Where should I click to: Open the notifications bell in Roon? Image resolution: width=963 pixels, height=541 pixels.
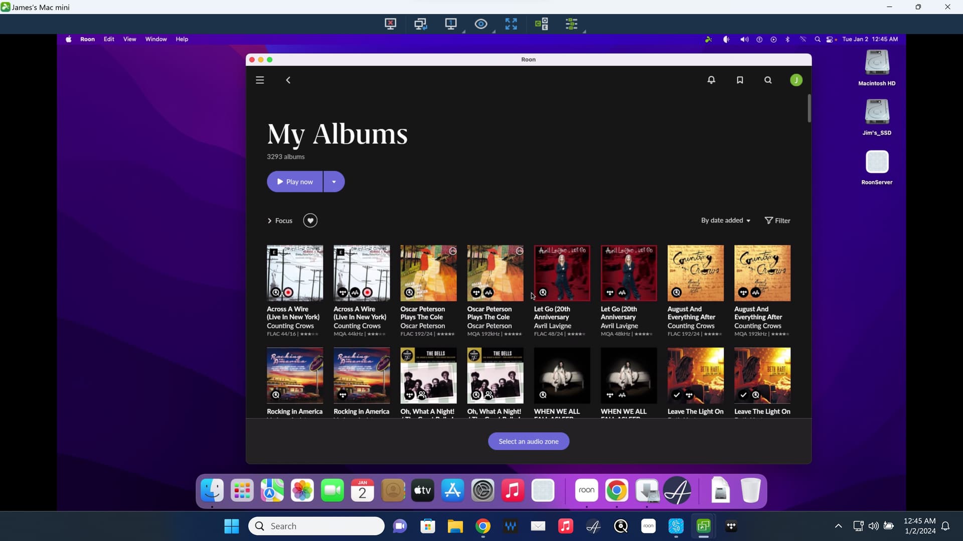(711, 80)
